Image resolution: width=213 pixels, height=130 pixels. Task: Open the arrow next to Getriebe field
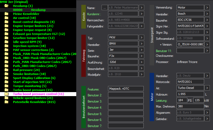click(x=207, y=119)
